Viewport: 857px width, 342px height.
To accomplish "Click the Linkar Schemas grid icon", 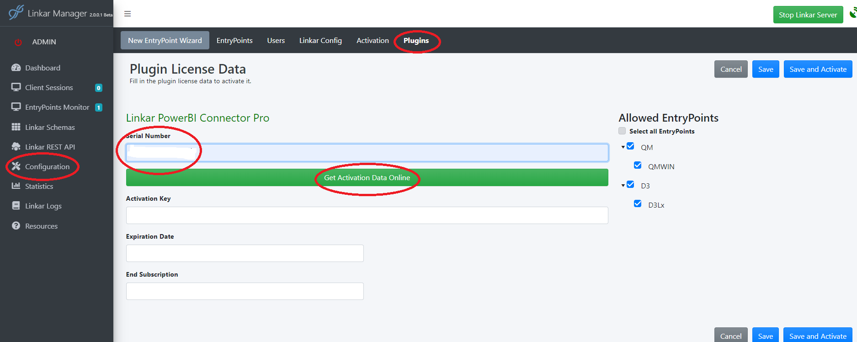I will point(16,127).
